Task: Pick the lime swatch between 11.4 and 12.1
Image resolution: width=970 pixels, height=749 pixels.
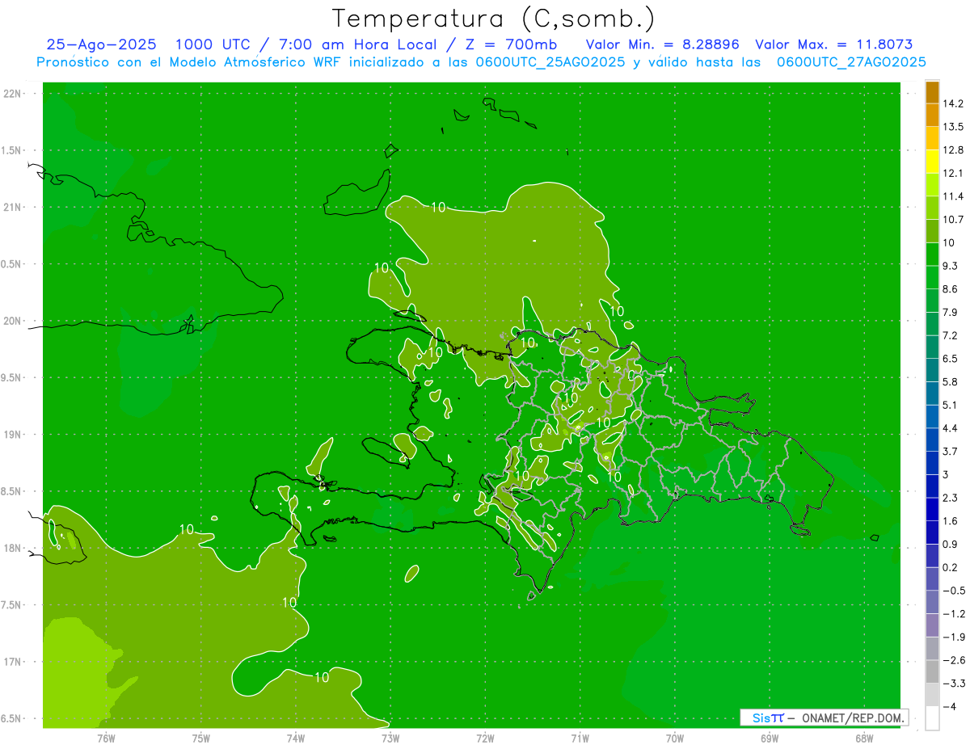Action: (x=932, y=185)
